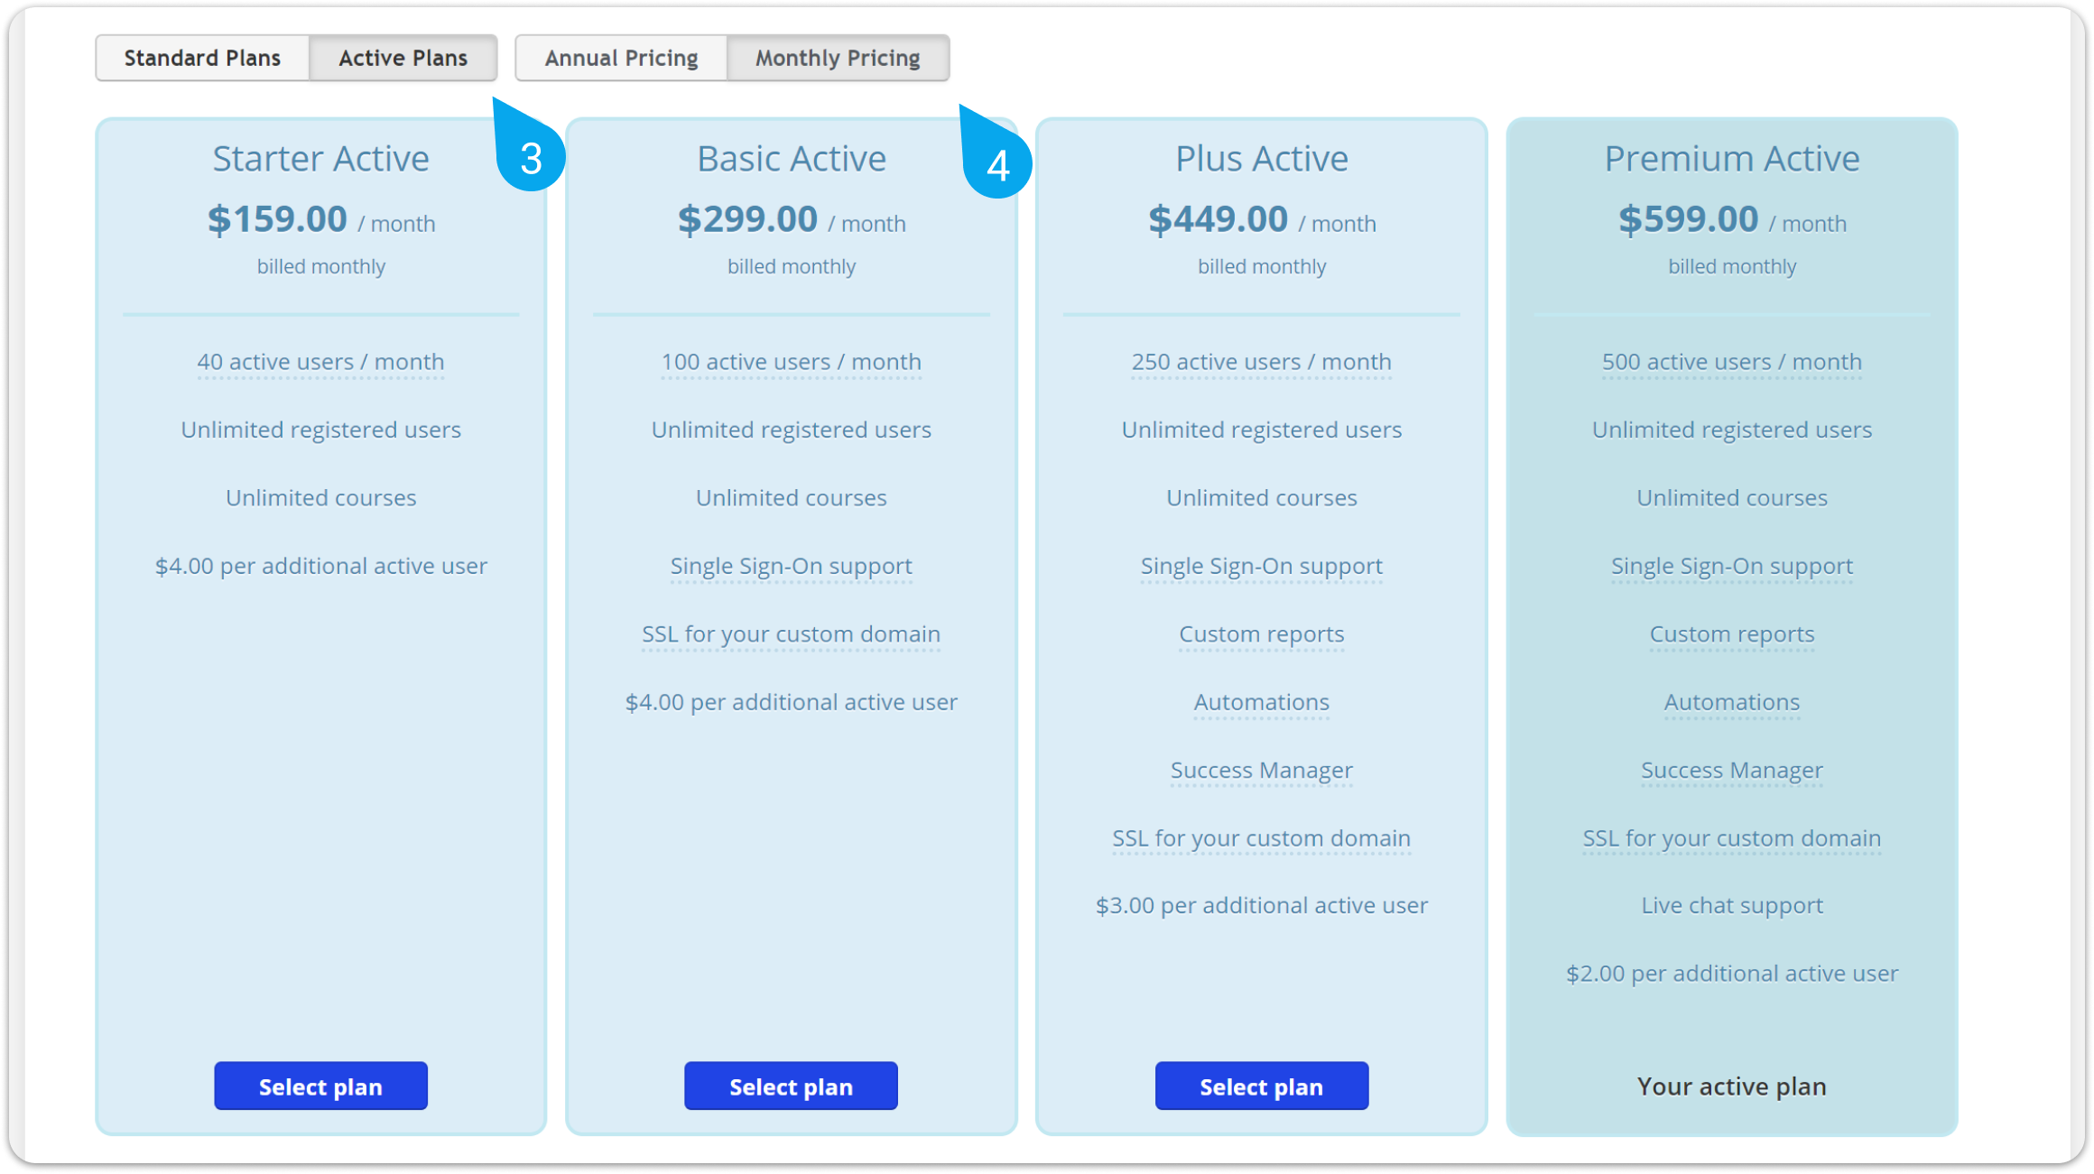Viewport: 2094px width, 1174px height.
Task: Click 100 active users / month link
Action: 791,362
